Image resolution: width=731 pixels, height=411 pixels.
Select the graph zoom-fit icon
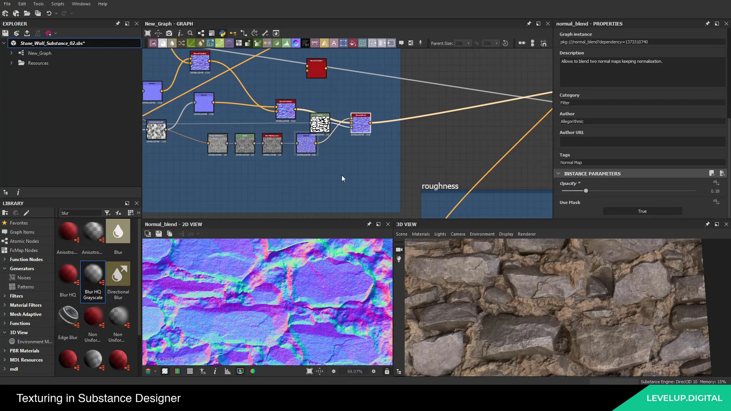148,33
